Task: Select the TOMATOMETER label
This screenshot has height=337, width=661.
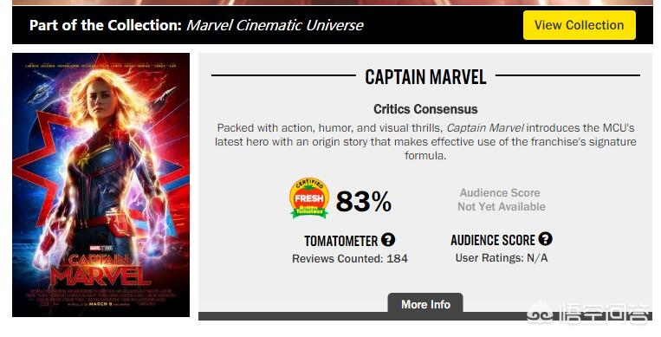Action: point(341,241)
